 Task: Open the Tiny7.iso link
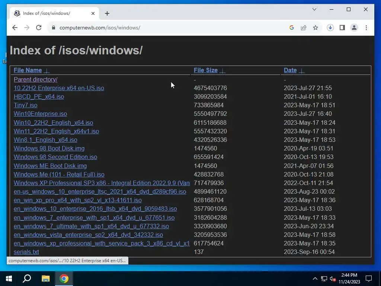tap(26, 105)
